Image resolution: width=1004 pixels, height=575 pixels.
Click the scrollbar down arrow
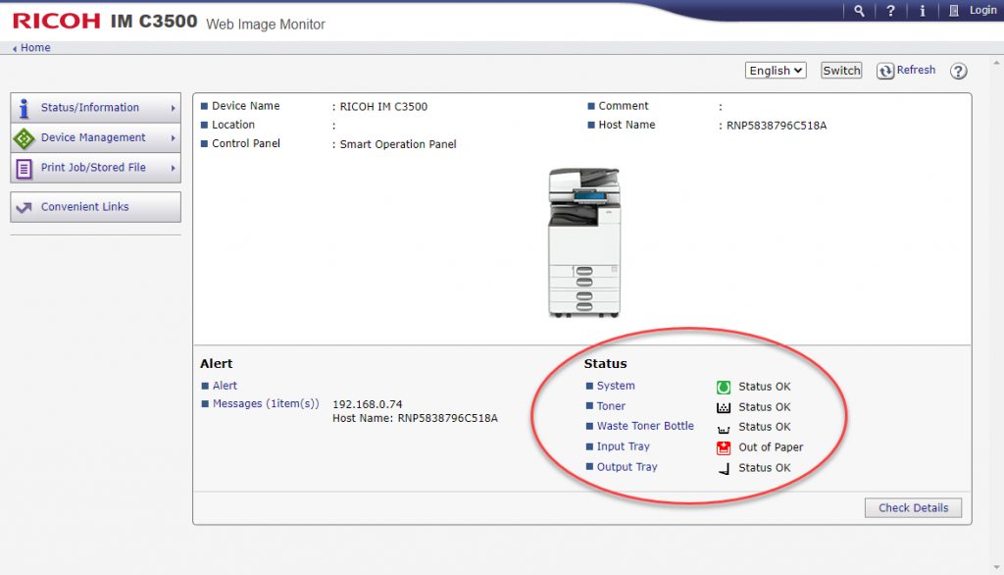[996, 567]
